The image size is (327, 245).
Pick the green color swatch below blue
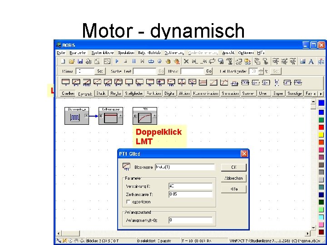pos(321,120)
